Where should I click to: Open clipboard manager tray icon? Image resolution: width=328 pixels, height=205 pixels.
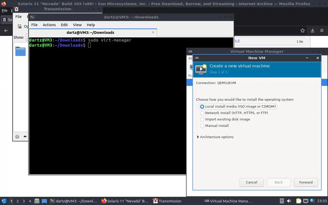point(299,201)
